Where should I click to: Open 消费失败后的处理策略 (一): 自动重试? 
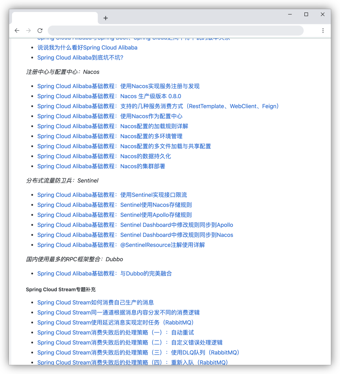click(x=116, y=333)
